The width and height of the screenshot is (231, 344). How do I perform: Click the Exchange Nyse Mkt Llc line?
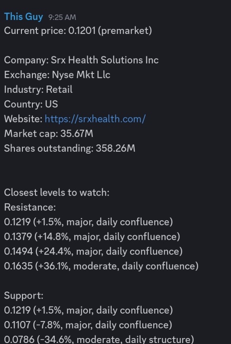point(57,75)
